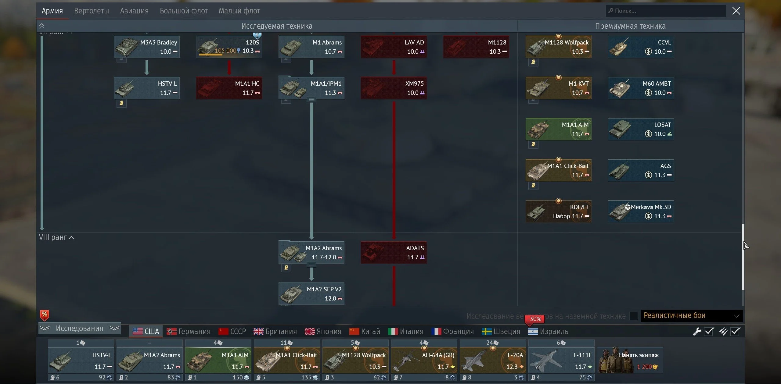Select the Merkava Mk.3D premium vehicle
Viewport: 781px width, 384px height.
coord(641,211)
